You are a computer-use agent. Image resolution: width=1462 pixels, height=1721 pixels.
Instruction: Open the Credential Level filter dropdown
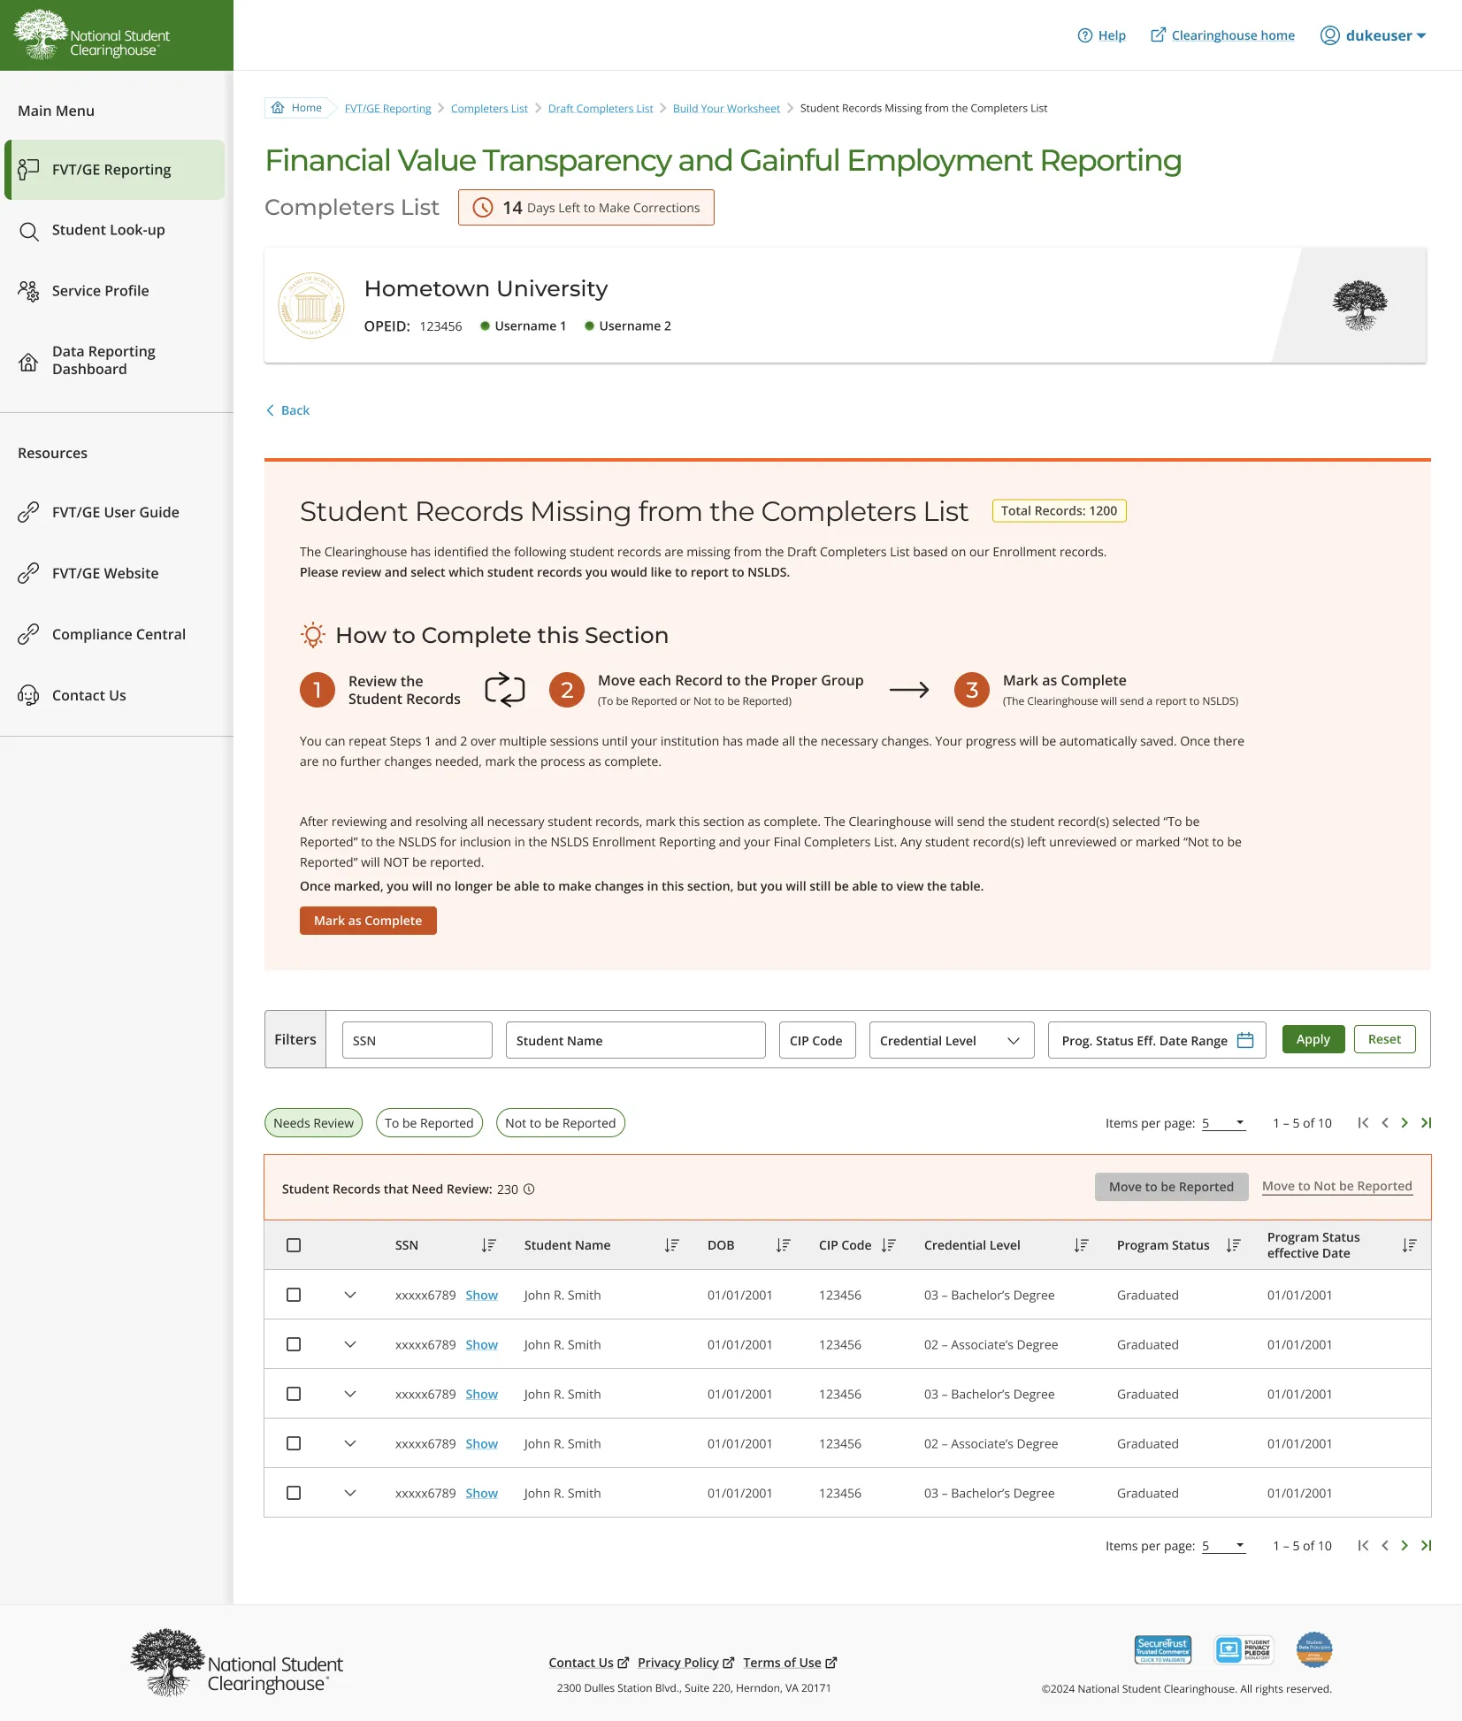(952, 1040)
